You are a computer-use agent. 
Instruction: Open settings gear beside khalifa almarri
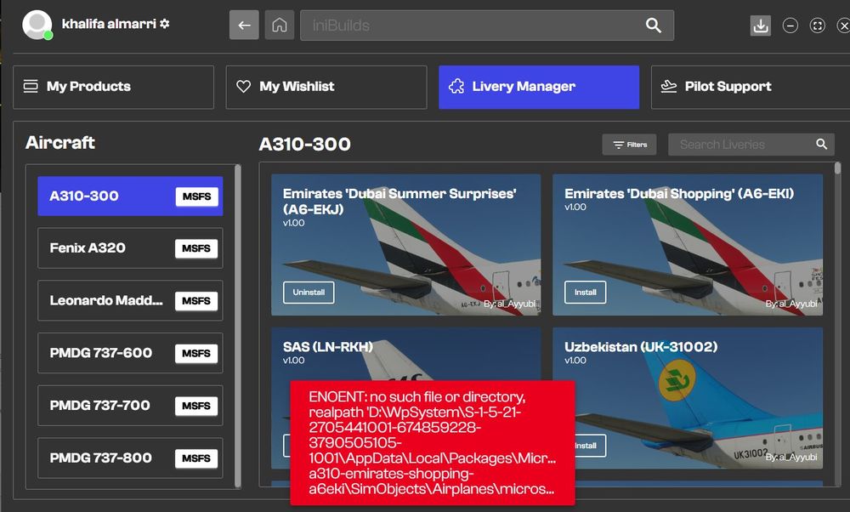click(x=165, y=24)
